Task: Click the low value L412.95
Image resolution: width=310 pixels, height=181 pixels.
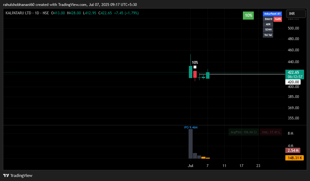Action: point(90,13)
